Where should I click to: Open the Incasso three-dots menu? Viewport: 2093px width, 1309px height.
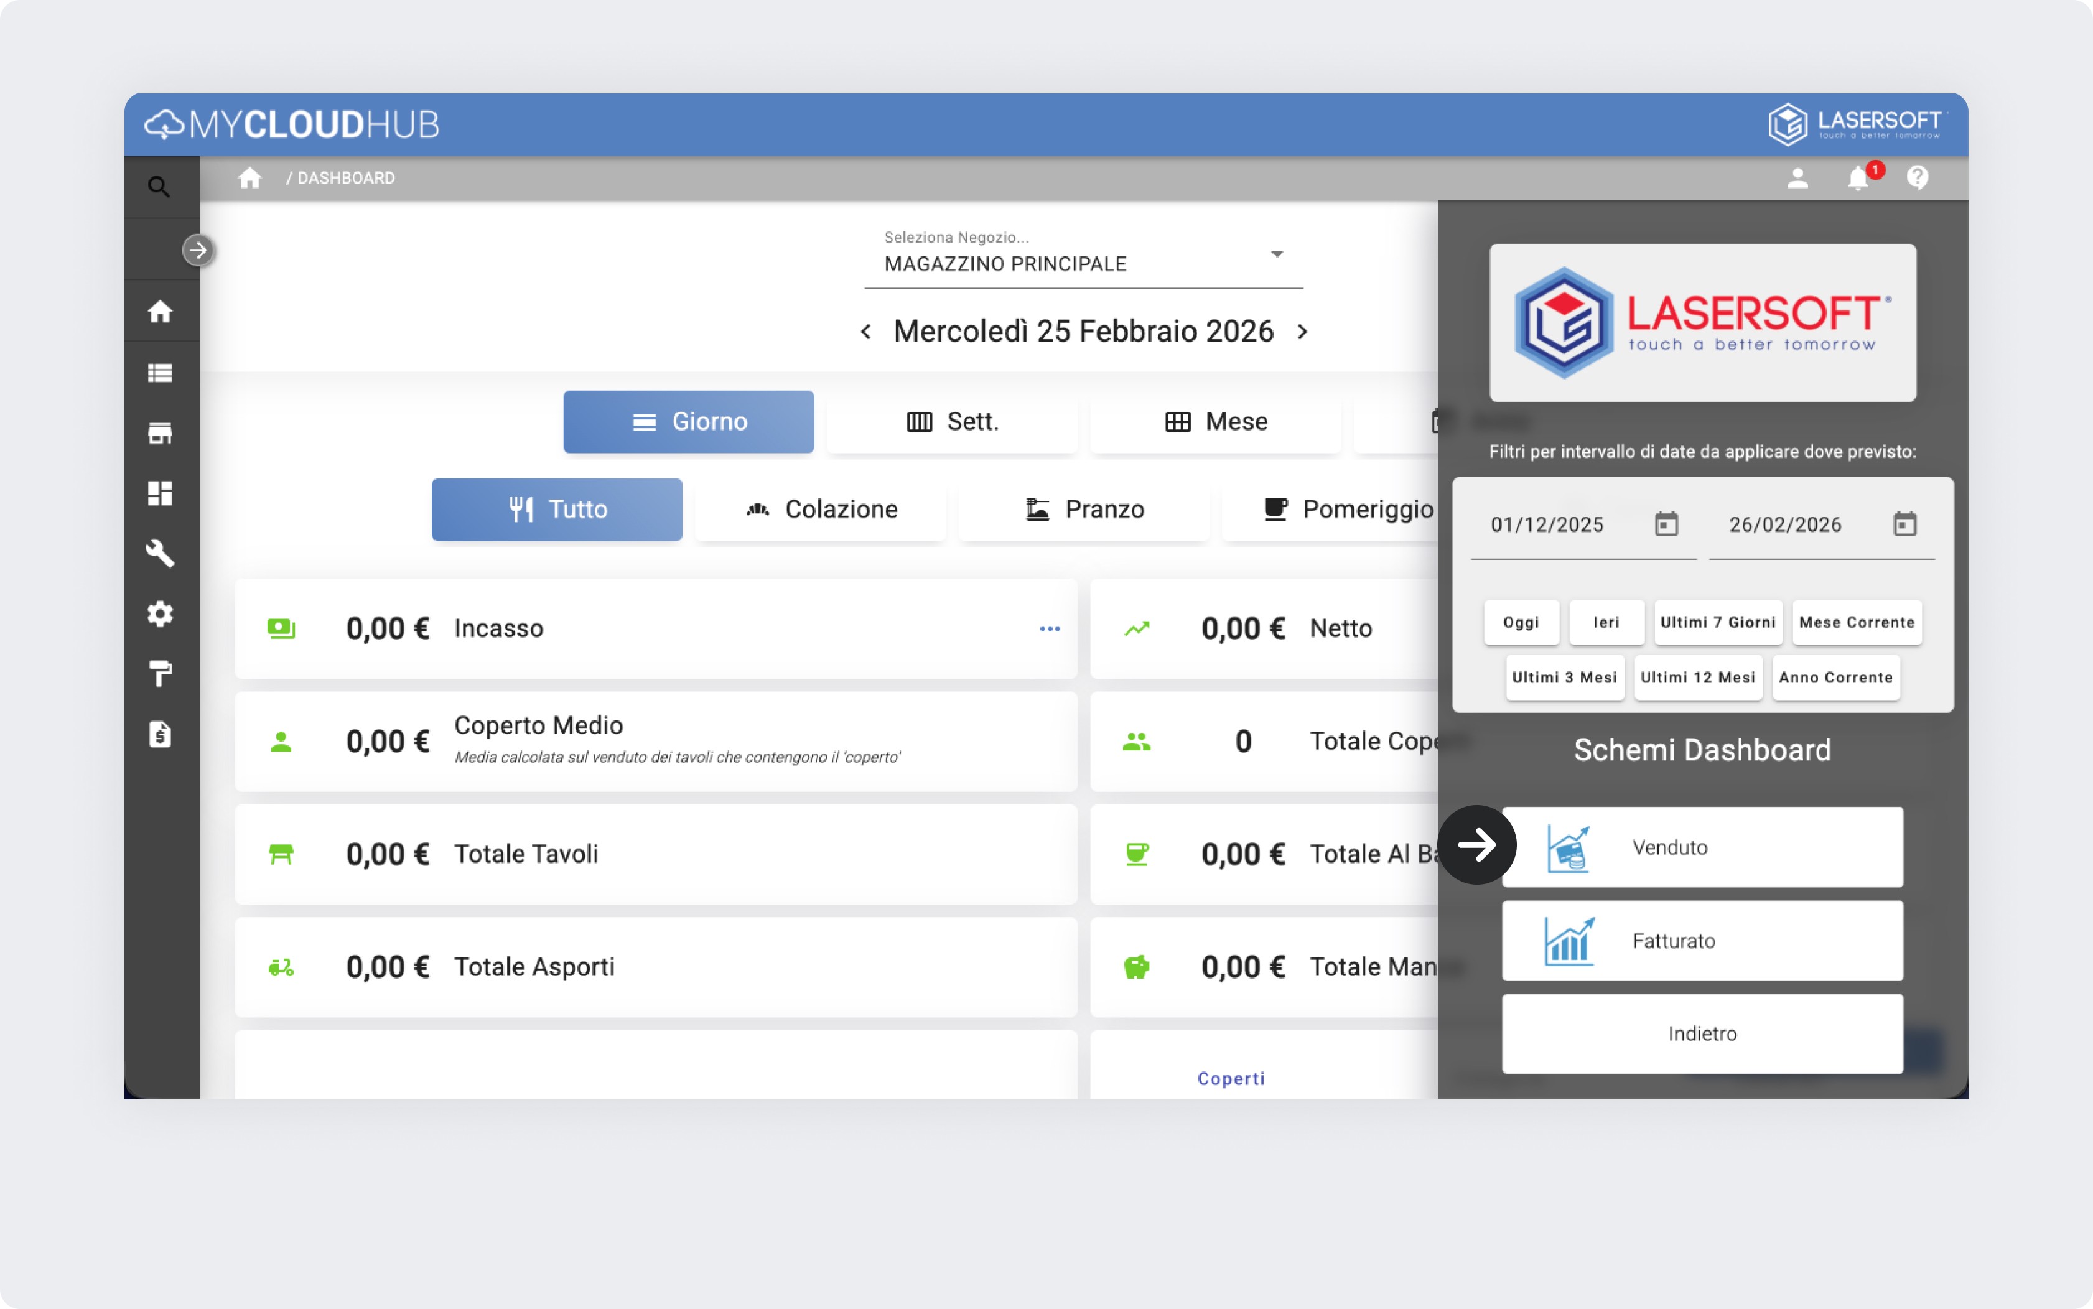click(x=1050, y=628)
